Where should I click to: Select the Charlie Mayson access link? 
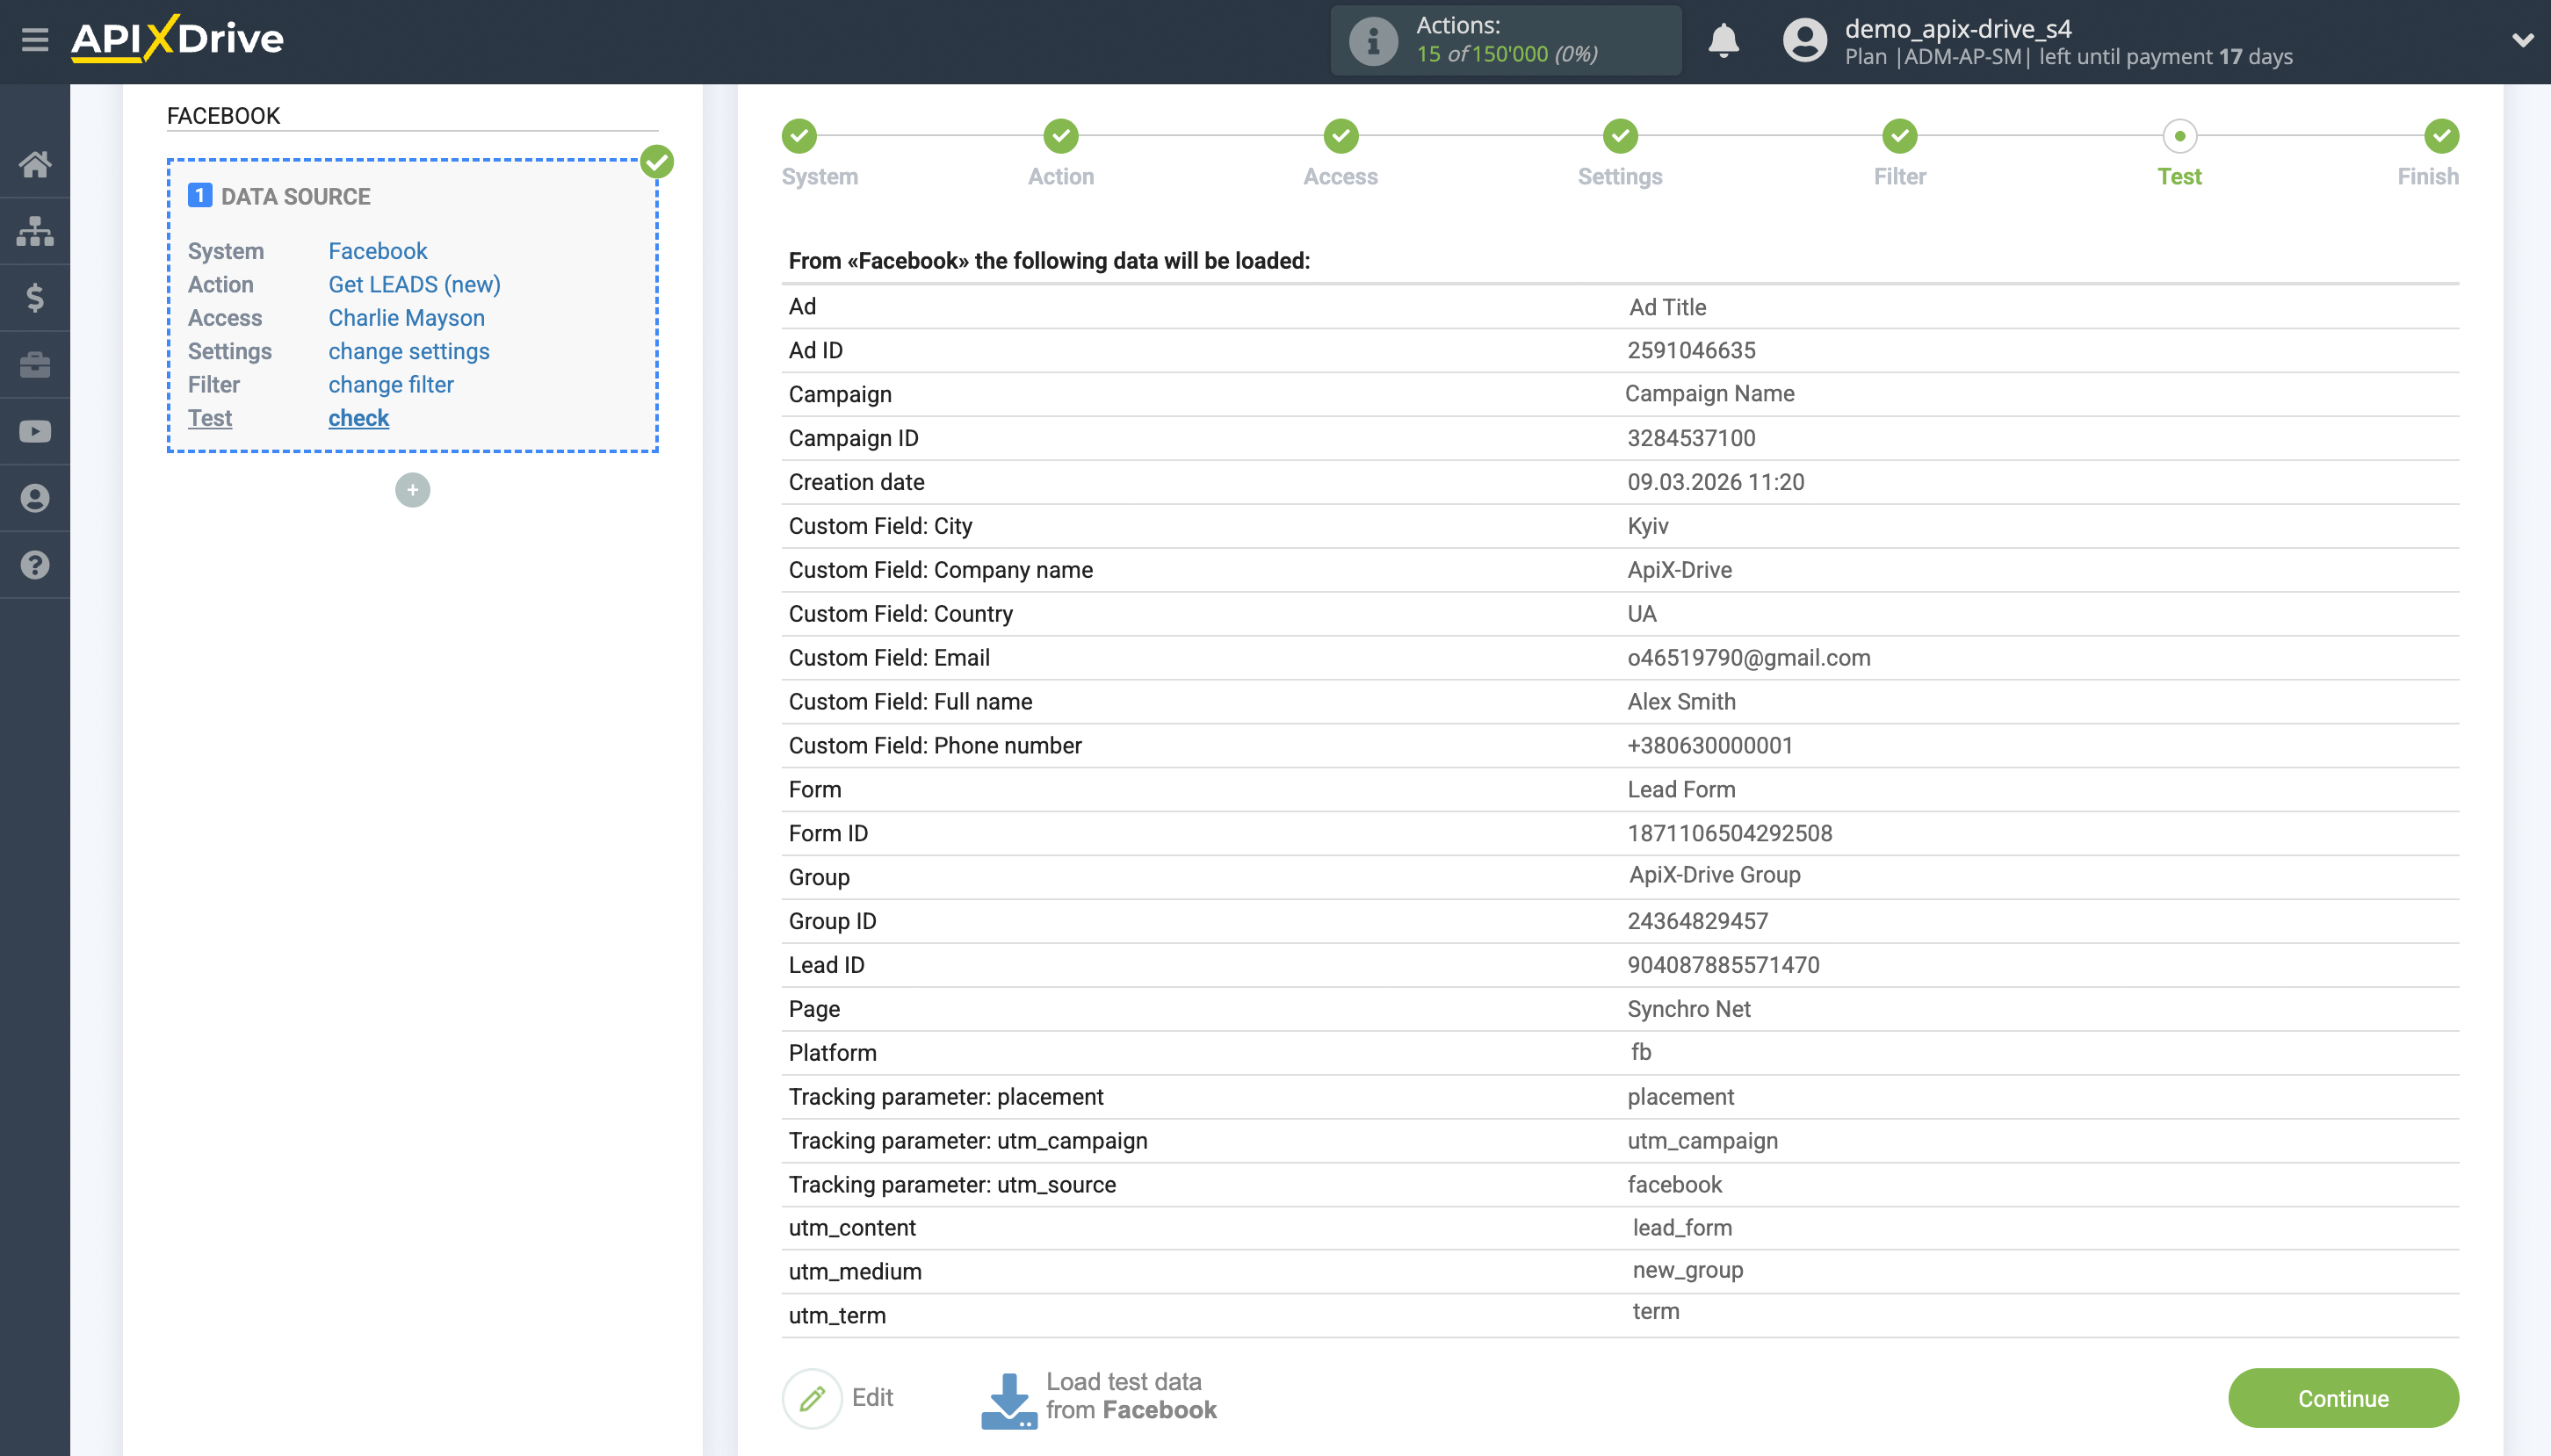[406, 317]
